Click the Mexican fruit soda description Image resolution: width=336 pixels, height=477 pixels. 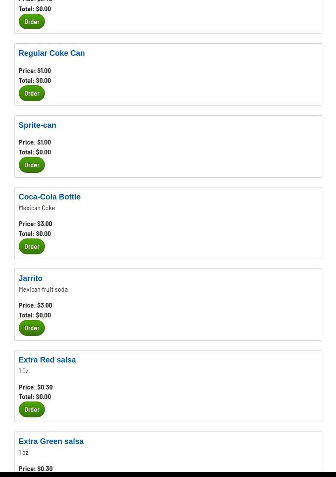(x=43, y=289)
